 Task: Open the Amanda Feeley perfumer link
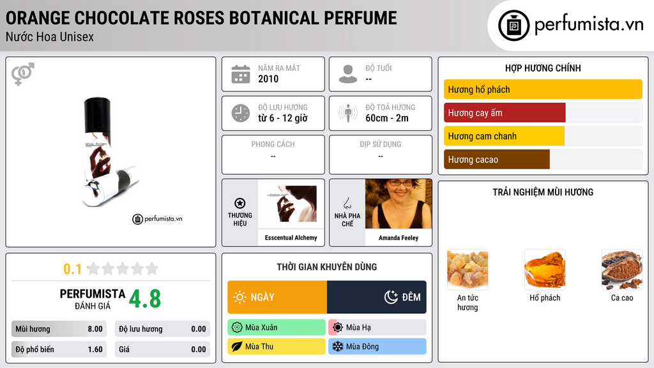[x=399, y=238]
